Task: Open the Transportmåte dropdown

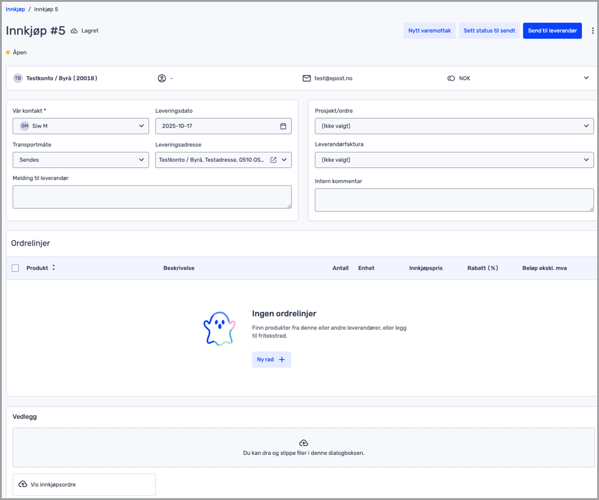Action: coord(81,160)
